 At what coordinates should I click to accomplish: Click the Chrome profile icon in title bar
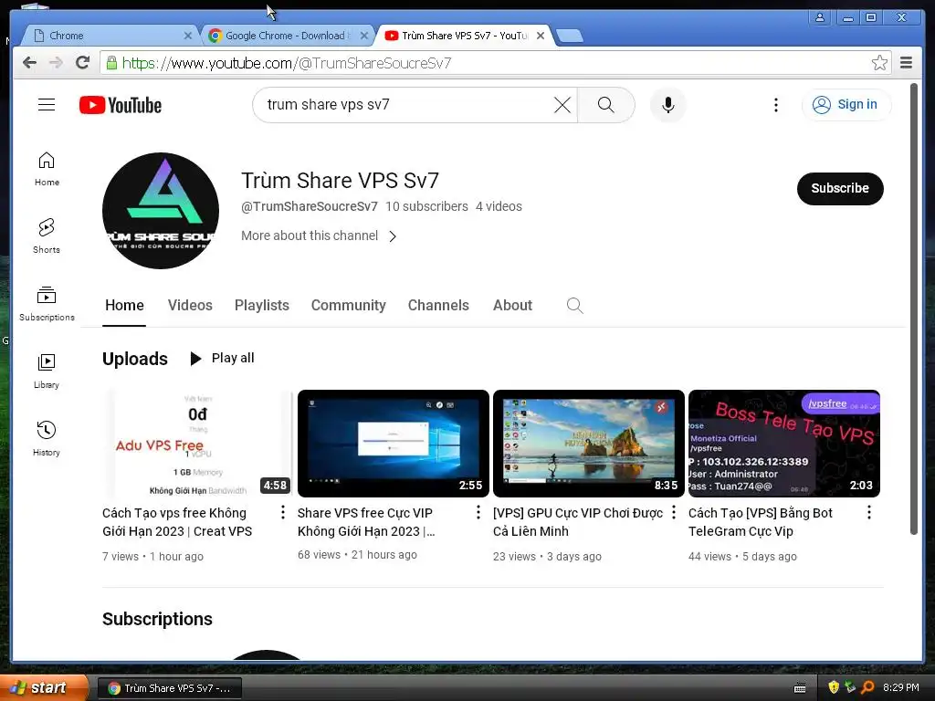[820, 17]
